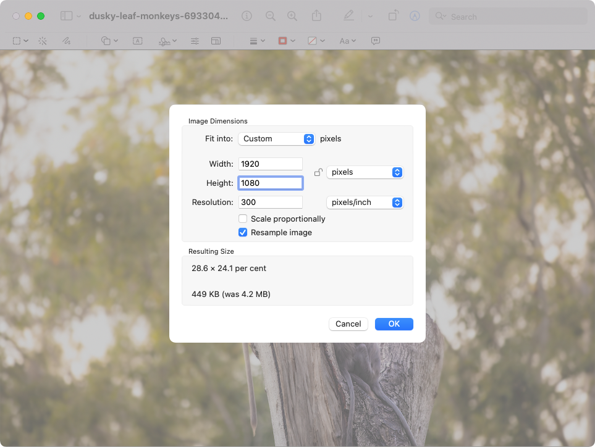Toggle the Markup toolbar pen icon
Viewport: 595px width, 447px height.
[348, 15]
